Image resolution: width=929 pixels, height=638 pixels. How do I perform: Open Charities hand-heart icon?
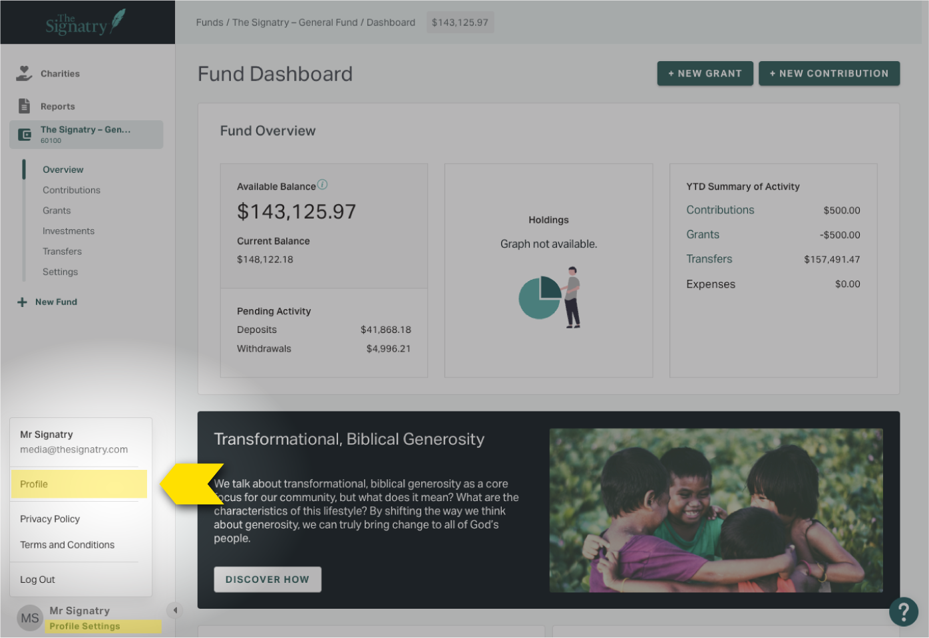click(x=25, y=73)
